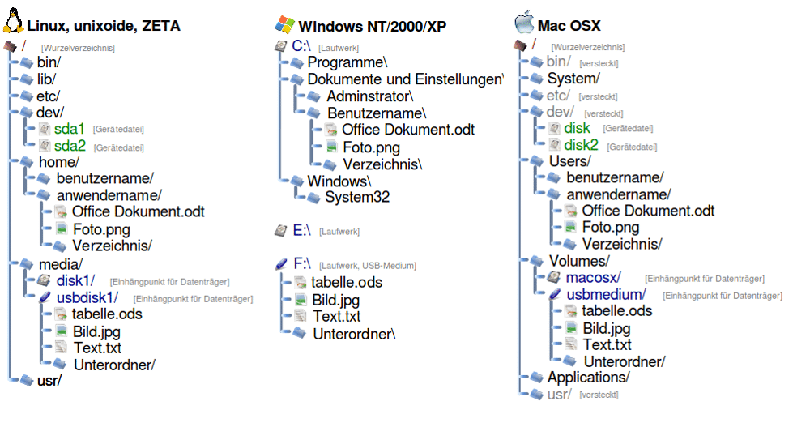Select anwendername/ under home/
Image resolution: width=810 pixels, height=427 pixels.
(x=109, y=195)
